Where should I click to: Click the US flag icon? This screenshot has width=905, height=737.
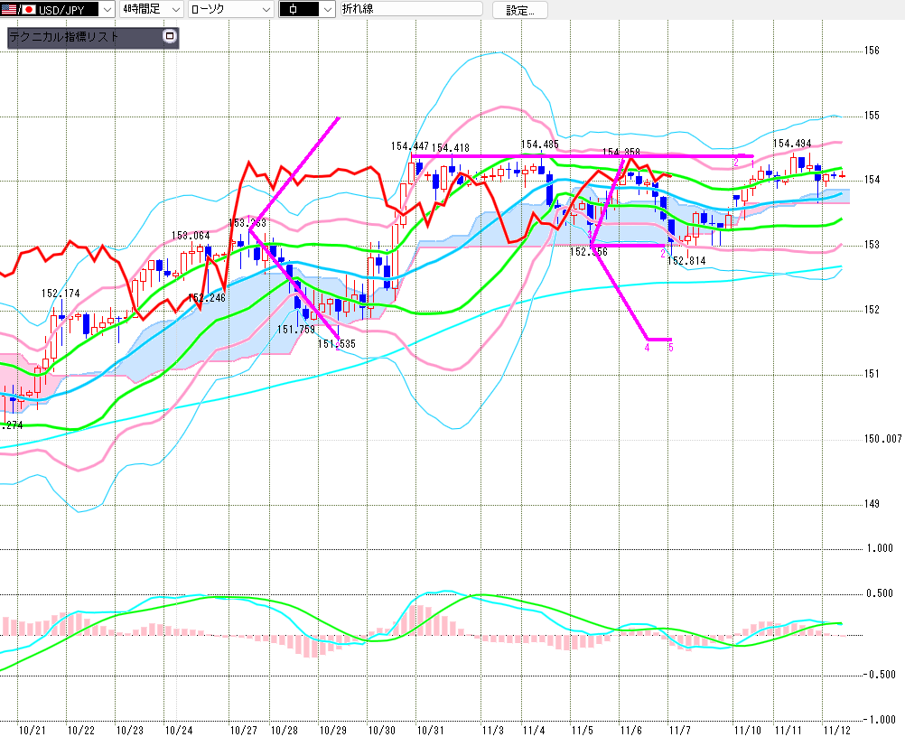pos(7,9)
